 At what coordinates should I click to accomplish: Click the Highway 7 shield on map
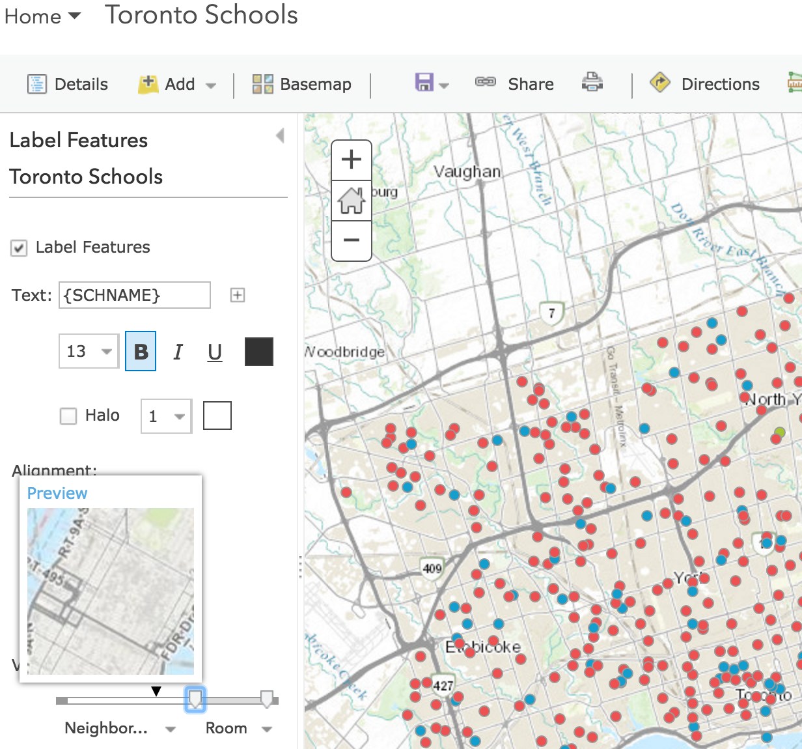pyautogui.click(x=551, y=313)
